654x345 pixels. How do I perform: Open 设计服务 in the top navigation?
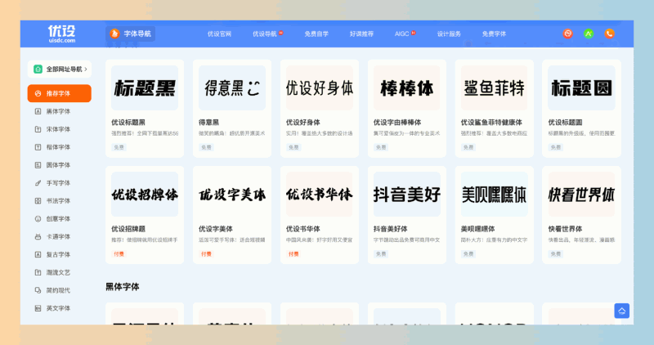[x=449, y=34]
